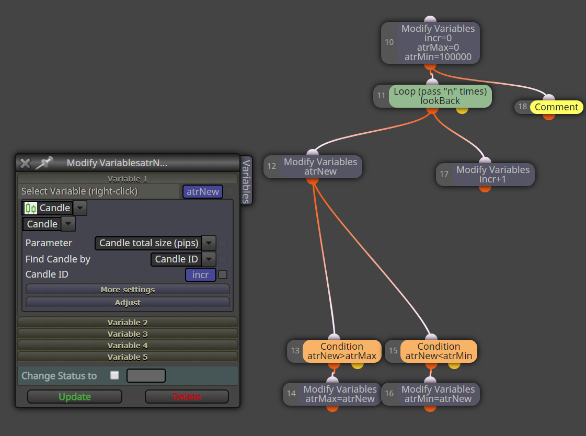
Task: Click the yellow output connector of Condition 13
Action: tap(357, 365)
